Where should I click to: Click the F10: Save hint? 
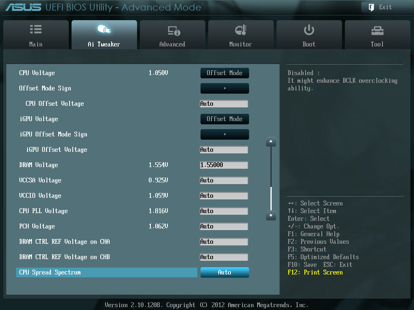(302, 265)
